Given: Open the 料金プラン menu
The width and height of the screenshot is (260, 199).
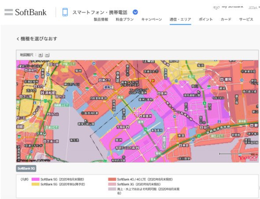Looking at the screenshot, I should tap(125, 19).
